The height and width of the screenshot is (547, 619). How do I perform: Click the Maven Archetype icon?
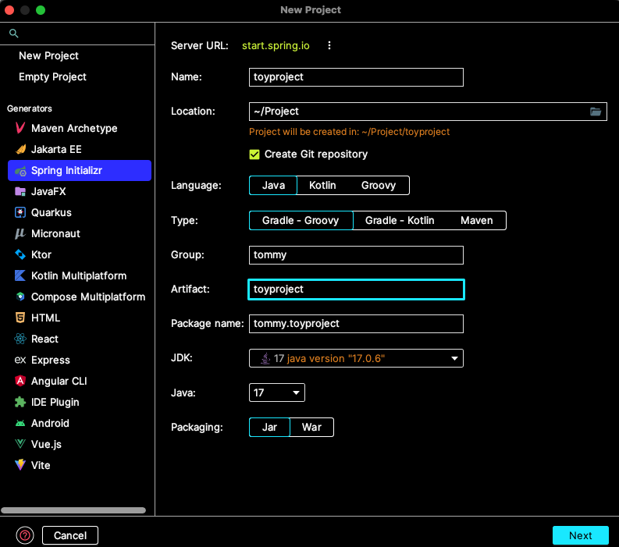pyautogui.click(x=20, y=128)
